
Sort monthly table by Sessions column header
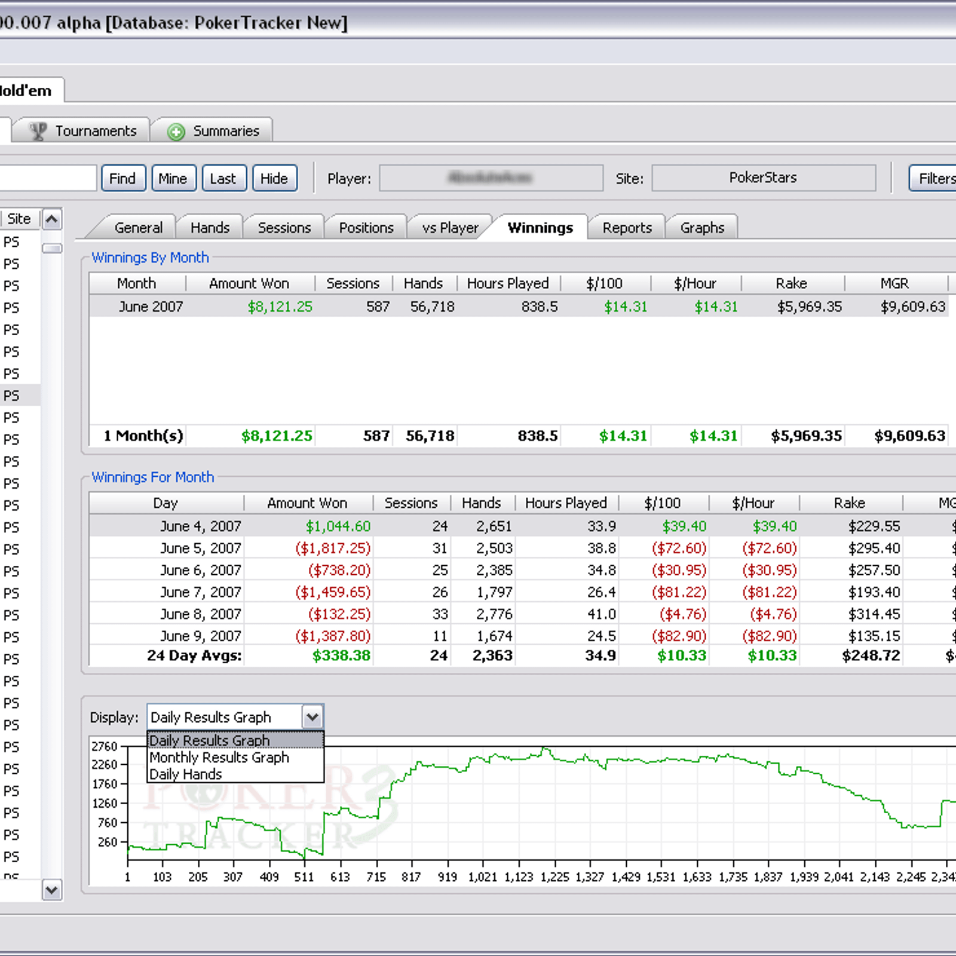pyautogui.click(x=353, y=283)
